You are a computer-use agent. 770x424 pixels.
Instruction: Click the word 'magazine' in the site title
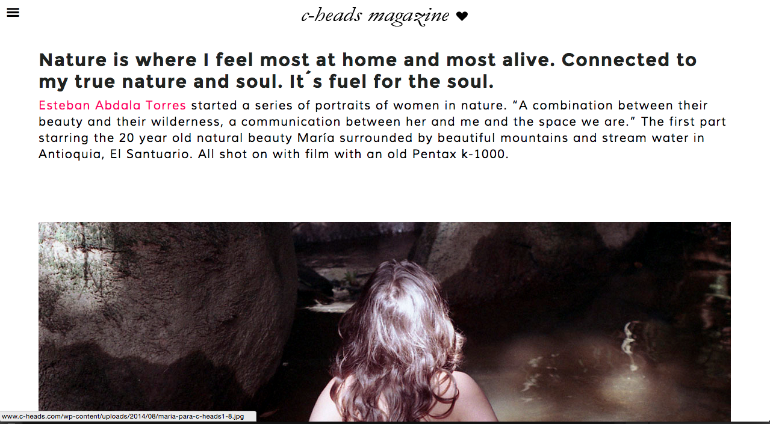coord(409,16)
